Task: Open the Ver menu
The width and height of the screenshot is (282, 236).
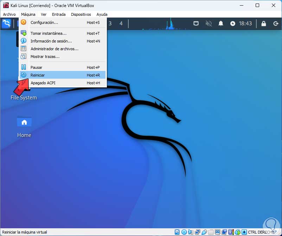Action: (44, 14)
